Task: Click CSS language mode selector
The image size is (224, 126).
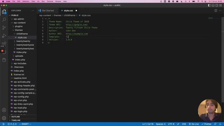Action: pyautogui.click(x=184, y=124)
